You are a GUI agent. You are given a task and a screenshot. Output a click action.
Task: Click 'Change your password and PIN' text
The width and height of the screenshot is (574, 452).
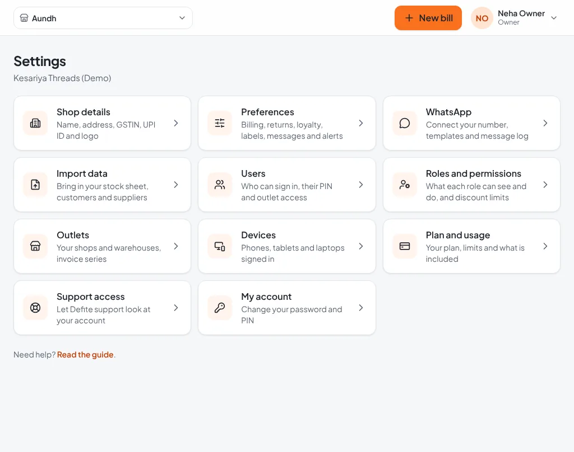[291, 314]
